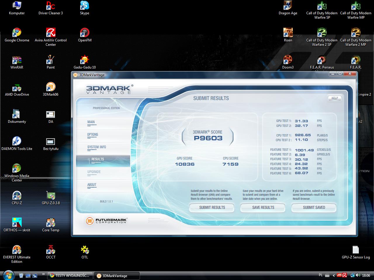The image size is (374, 280).
Task: Select the 3DMark06 desktop icon
Action: [51, 90]
